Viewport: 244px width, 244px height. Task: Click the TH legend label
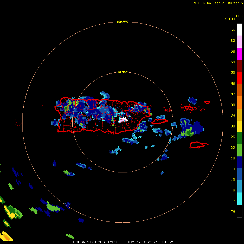[x=233, y=212]
